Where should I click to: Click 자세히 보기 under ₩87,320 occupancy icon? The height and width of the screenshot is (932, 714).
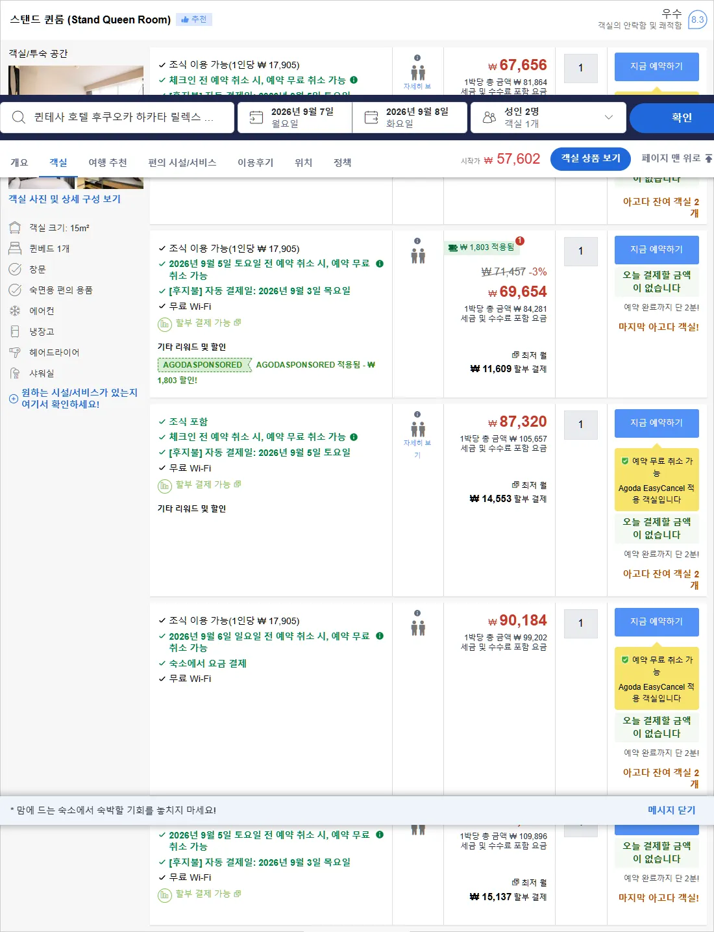tap(417, 449)
